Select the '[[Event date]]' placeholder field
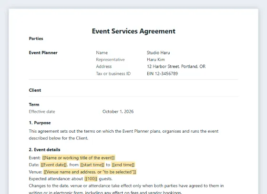 [54, 165]
